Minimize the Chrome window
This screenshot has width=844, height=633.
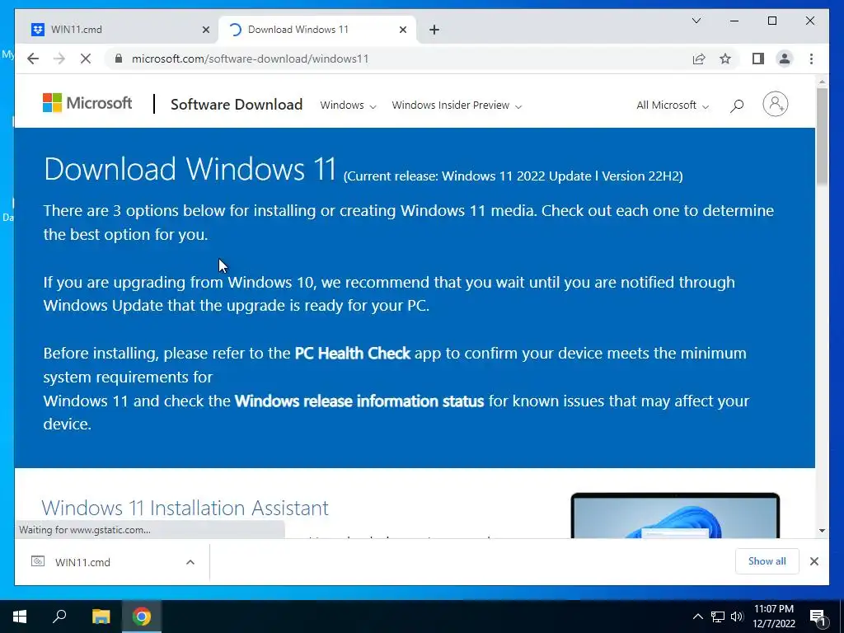[734, 21]
